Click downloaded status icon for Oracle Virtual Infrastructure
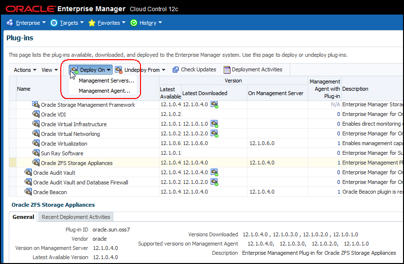The width and height of the screenshot is (404, 264). coord(214,124)
